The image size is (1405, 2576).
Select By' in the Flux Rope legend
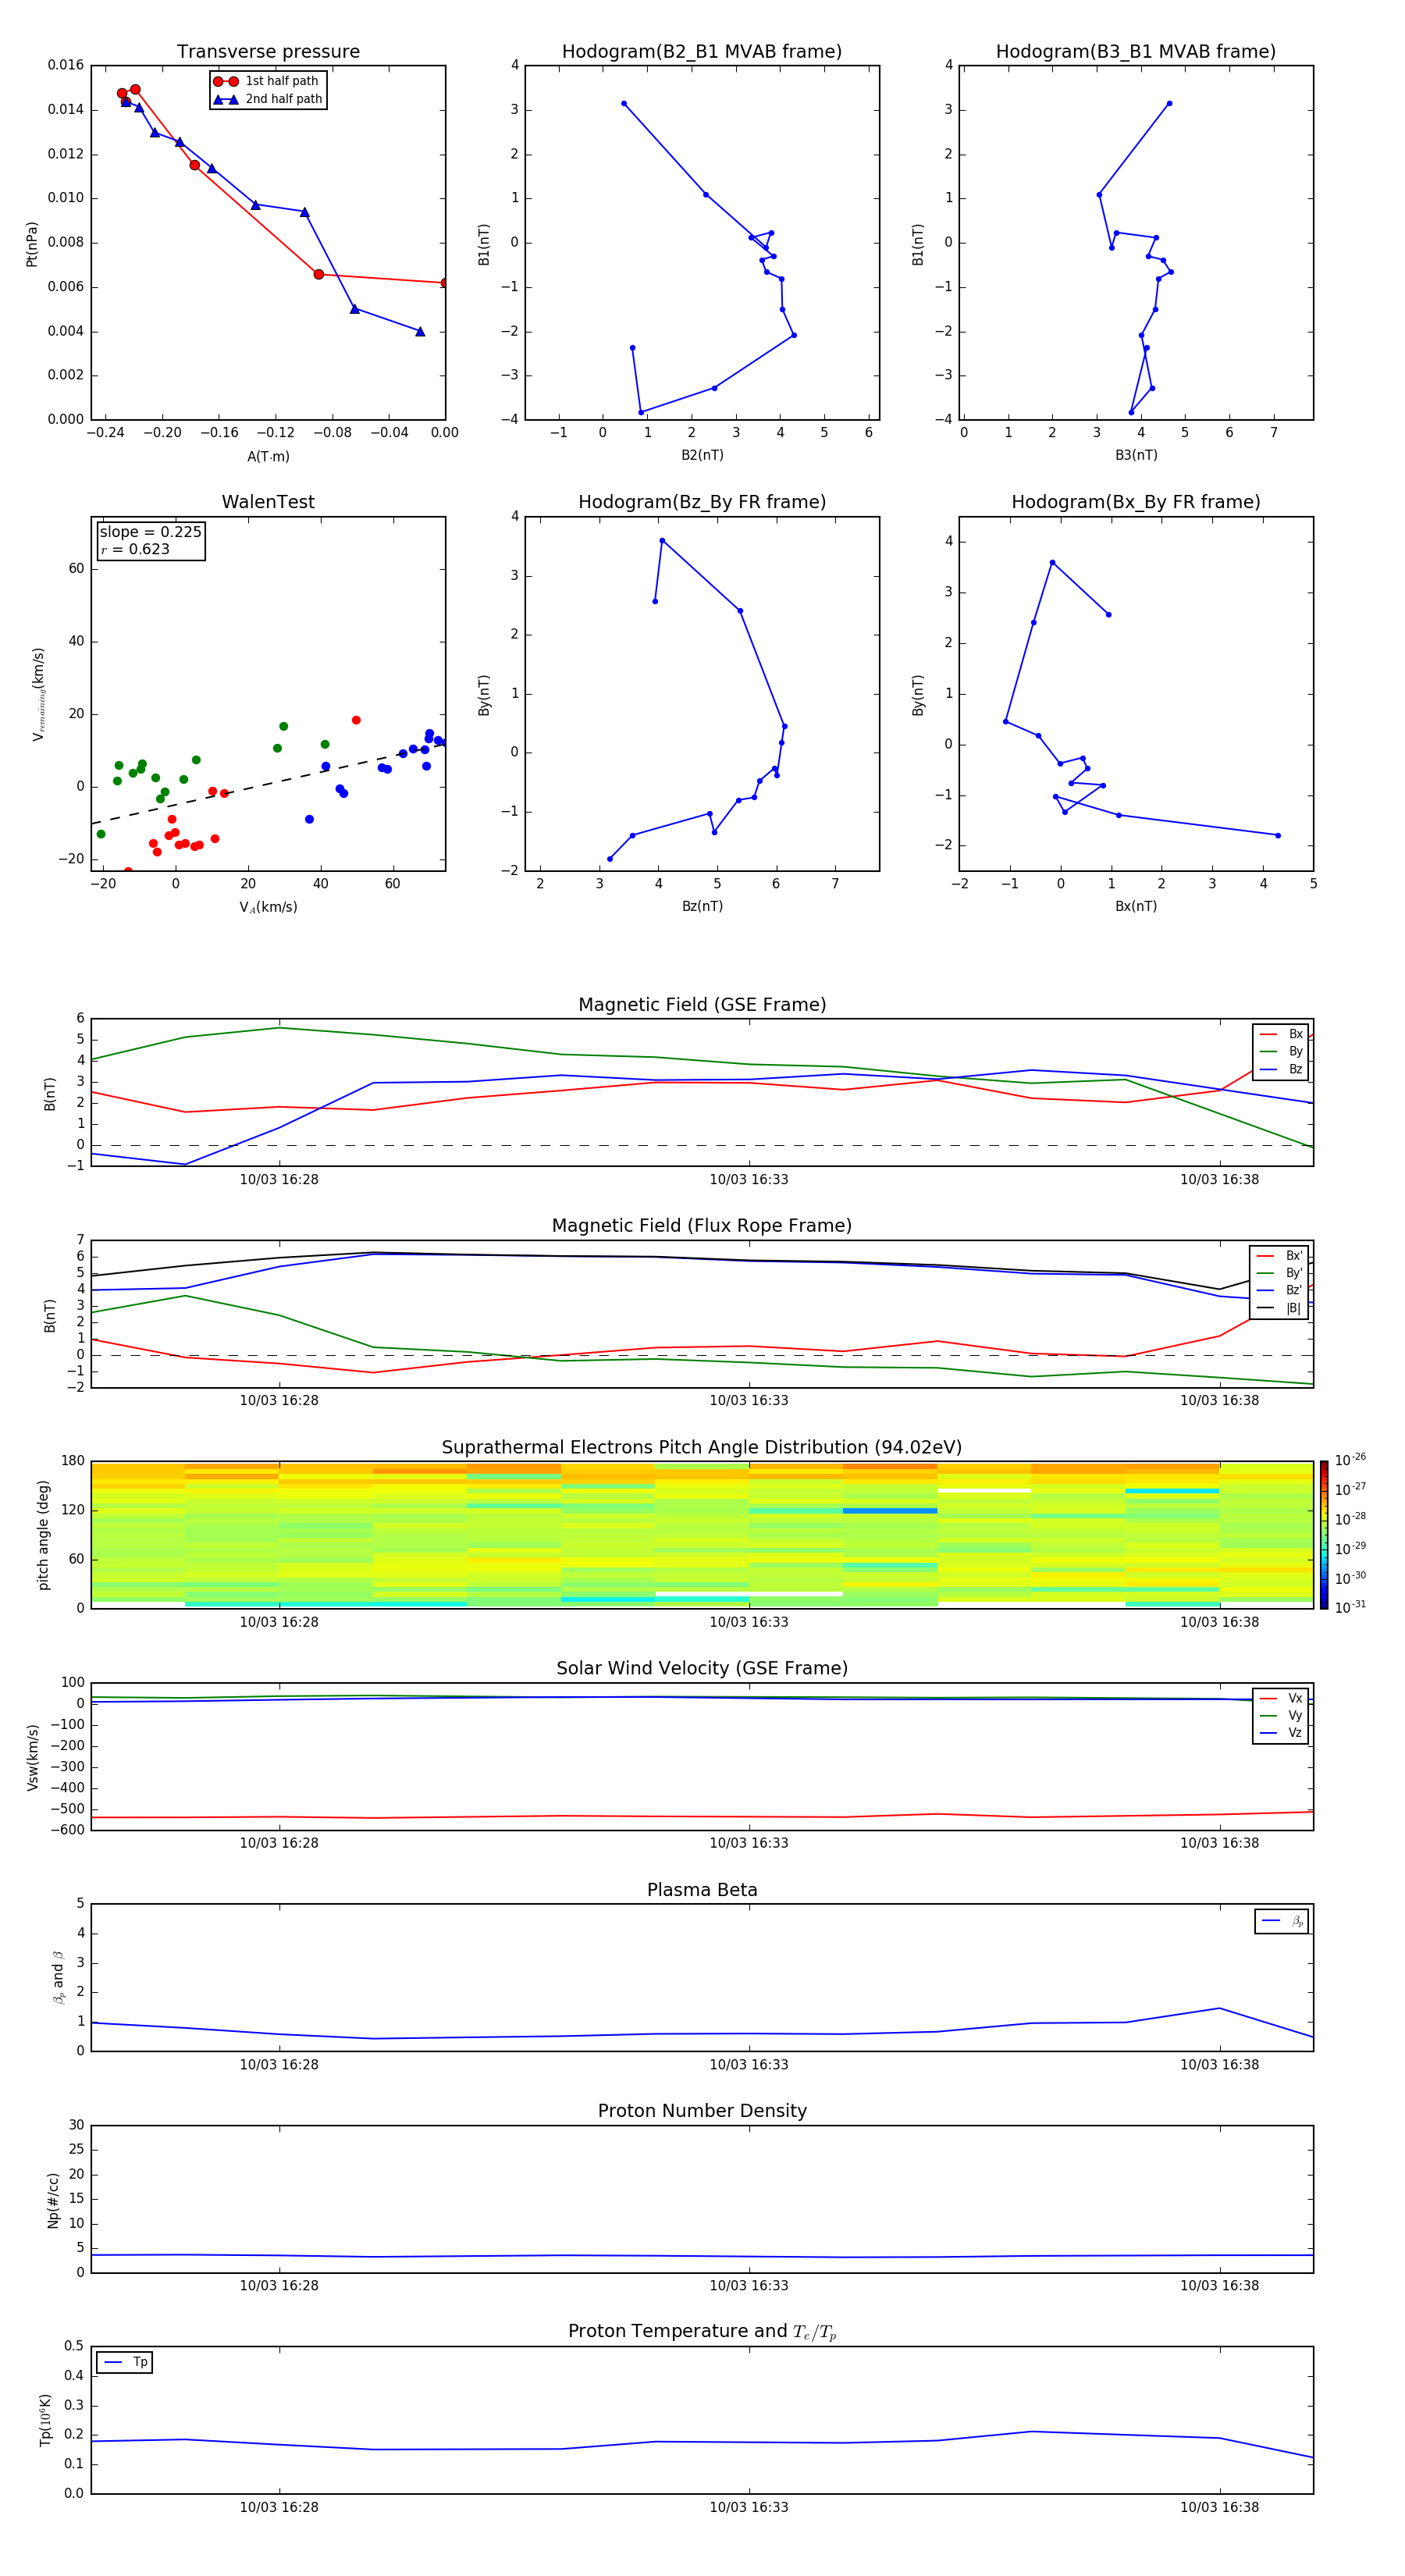[1279, 1274]
